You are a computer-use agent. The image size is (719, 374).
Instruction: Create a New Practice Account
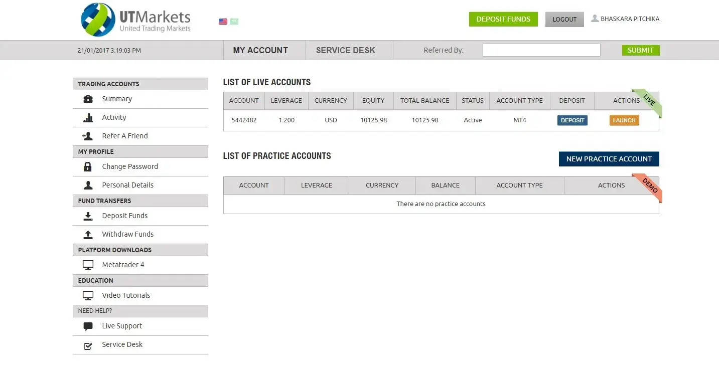coord(609,159)
